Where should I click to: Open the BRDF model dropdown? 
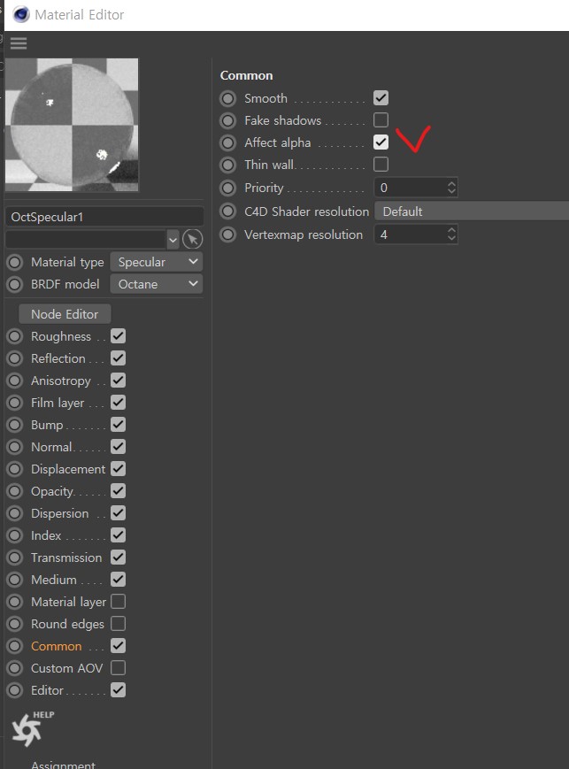[x=157, y=284]
